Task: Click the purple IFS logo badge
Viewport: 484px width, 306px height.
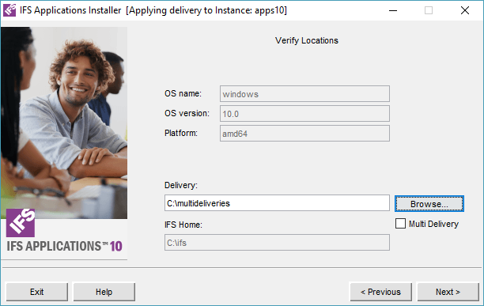Action: (21, 223)
